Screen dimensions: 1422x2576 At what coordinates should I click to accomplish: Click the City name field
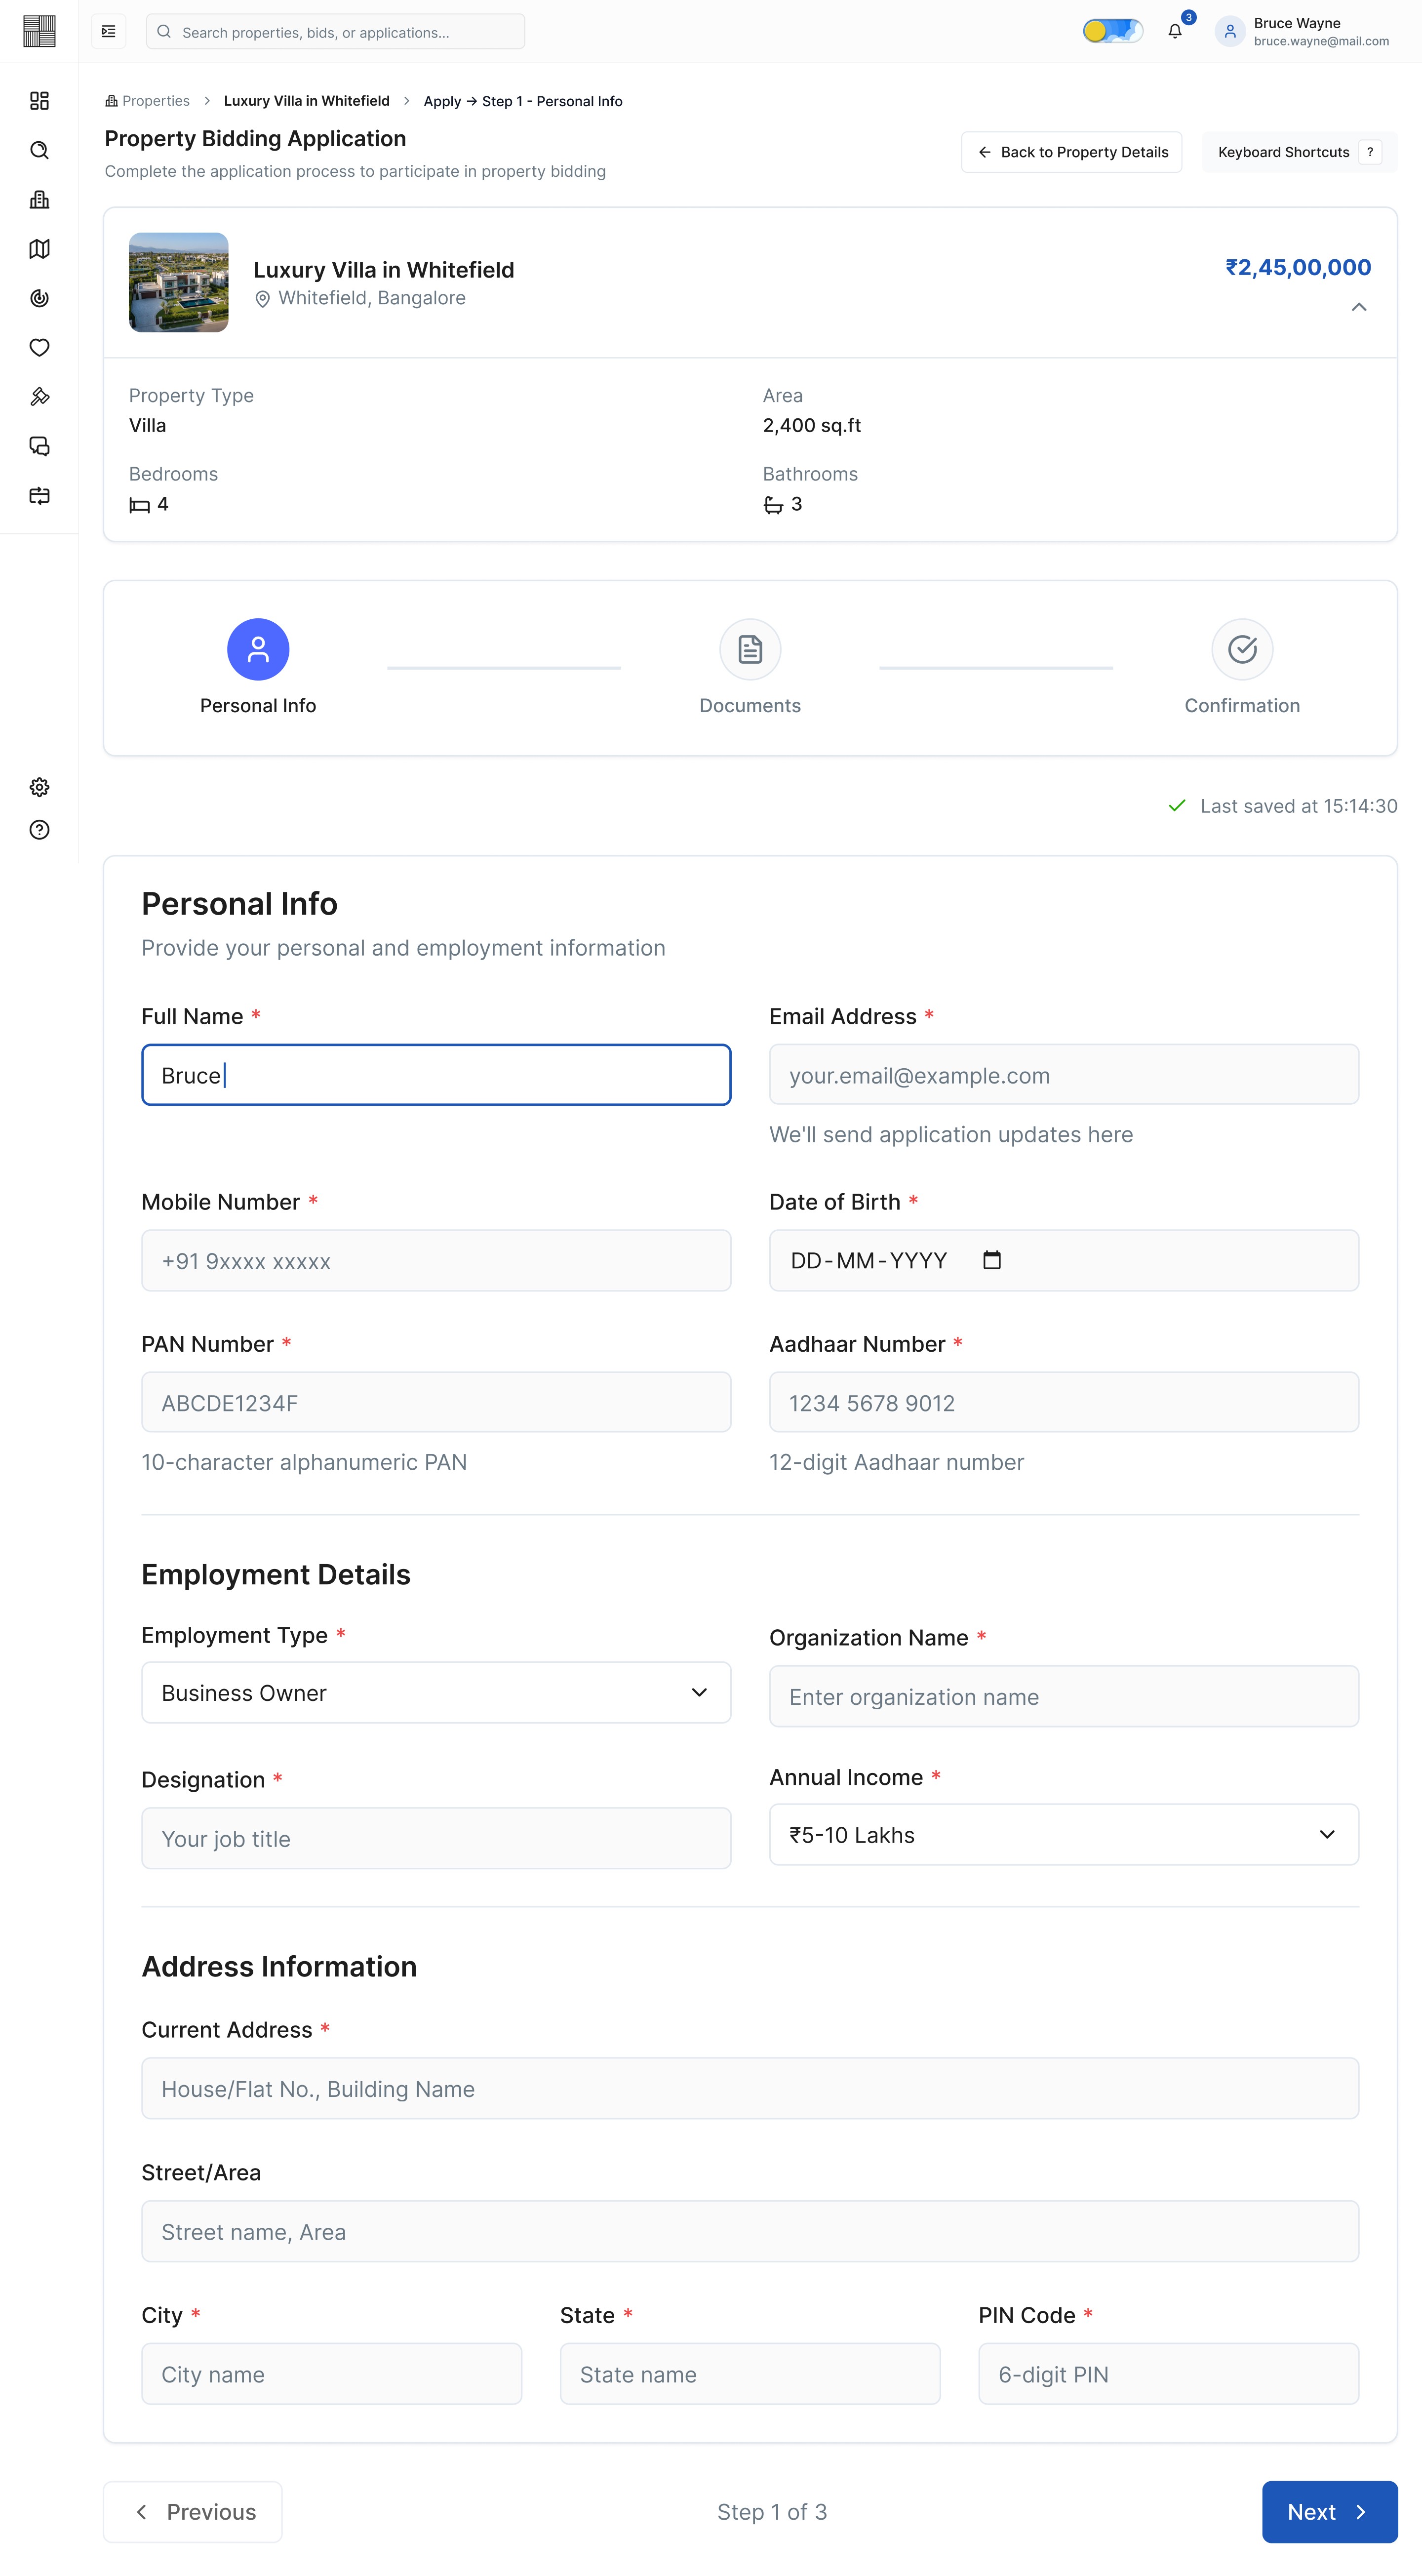(332, 2374)
